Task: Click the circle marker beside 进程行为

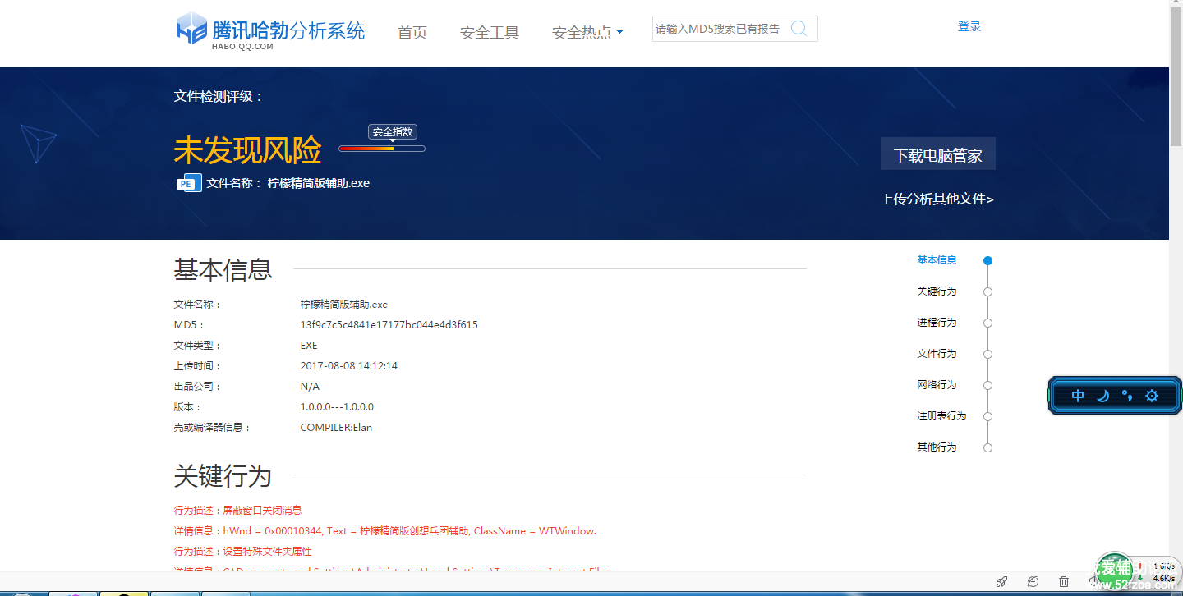Action: [988, 323]
